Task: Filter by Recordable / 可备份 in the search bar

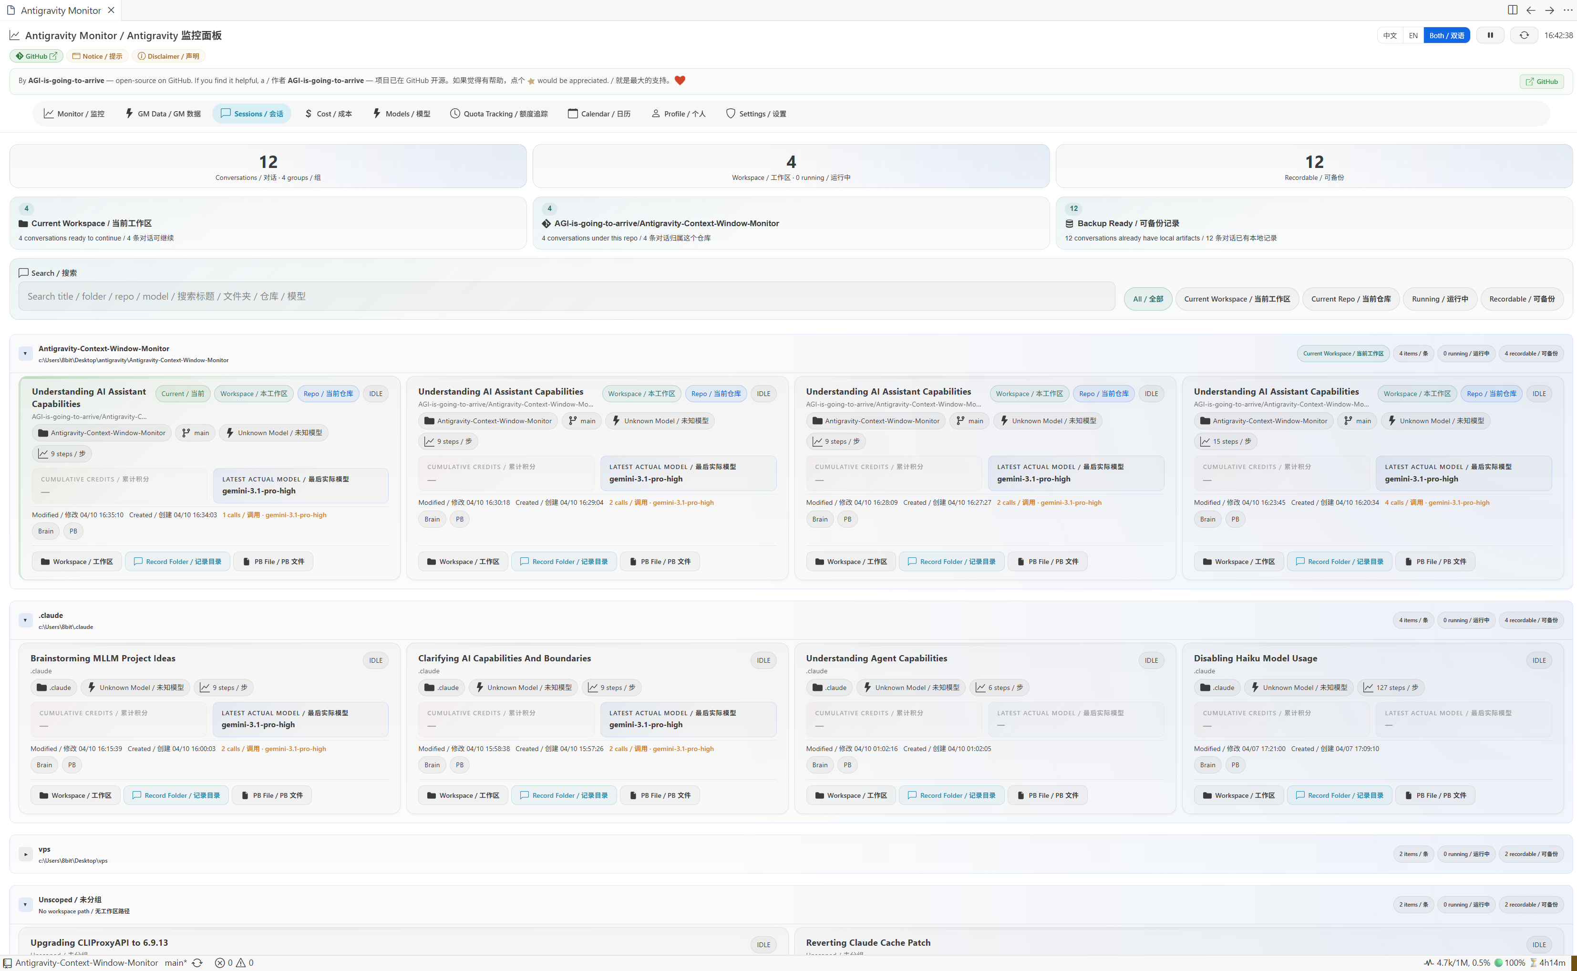Action: tap(1522, 299)
